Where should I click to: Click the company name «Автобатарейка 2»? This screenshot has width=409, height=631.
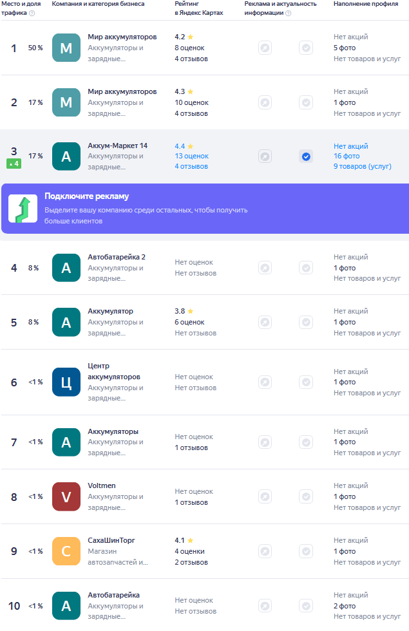tap(117, 257)
